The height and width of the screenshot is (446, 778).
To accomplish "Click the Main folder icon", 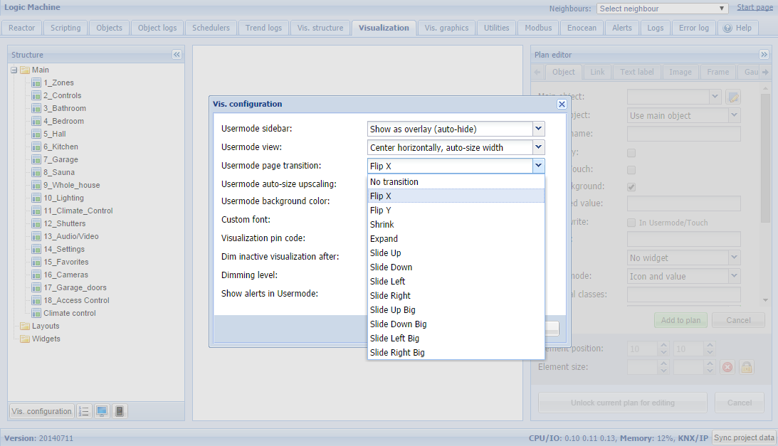I will (x=25, y=70).
